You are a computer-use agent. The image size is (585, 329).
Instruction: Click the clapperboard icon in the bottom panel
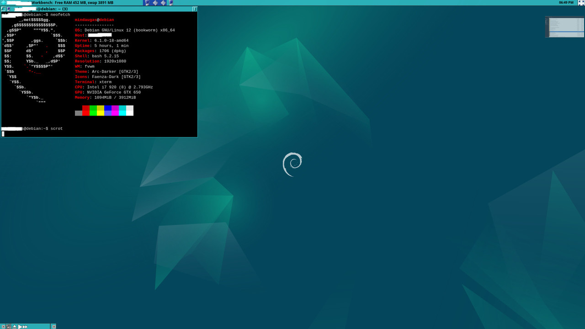click(9, 326)
